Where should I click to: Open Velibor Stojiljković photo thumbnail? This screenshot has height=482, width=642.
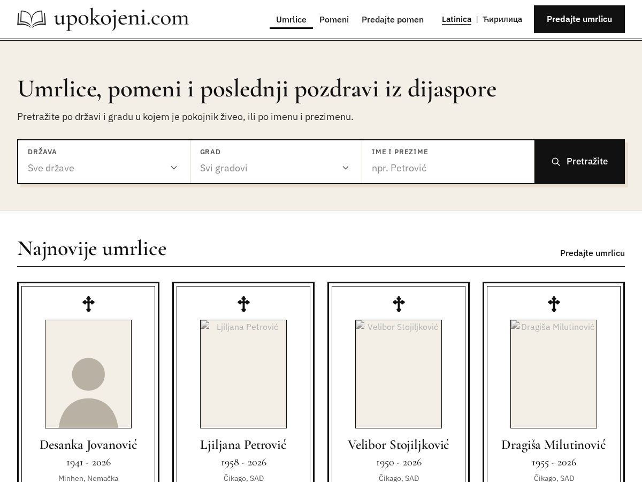click(x=399, y=374)
